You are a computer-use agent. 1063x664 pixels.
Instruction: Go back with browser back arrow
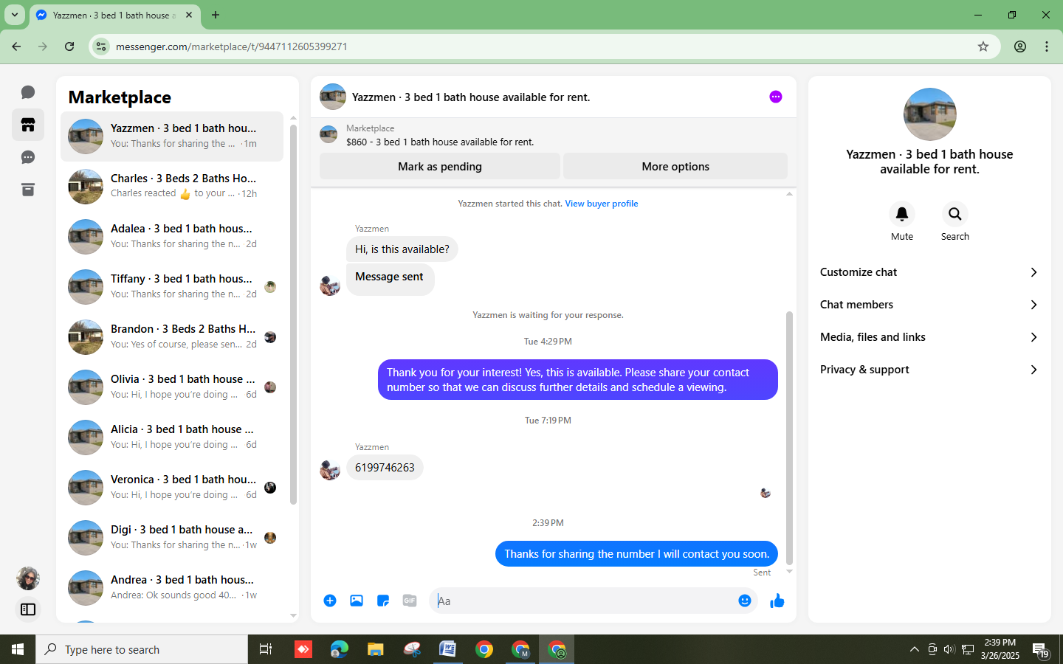pos(16,46)
